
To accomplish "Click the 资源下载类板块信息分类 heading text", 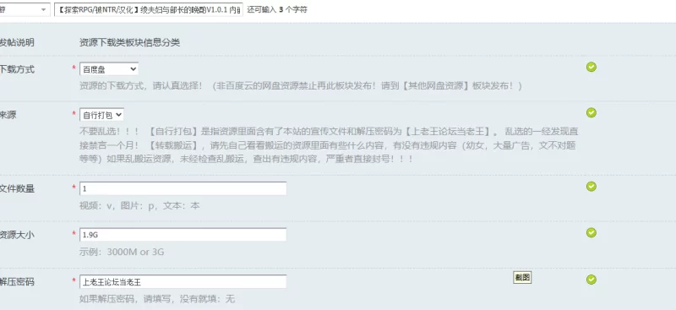I will click(x=129, y=42).
